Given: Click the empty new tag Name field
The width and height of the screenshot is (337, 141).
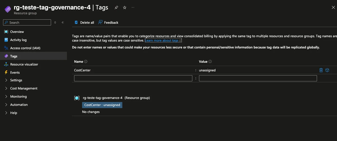Looking at the screenshot, I should coord(133,78).
